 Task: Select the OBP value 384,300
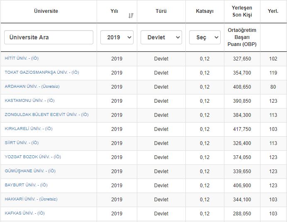242,115
